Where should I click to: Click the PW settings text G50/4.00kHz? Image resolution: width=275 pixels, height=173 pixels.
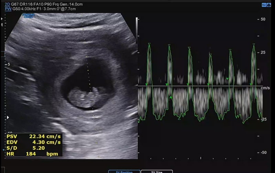click(x=24, y=9)
